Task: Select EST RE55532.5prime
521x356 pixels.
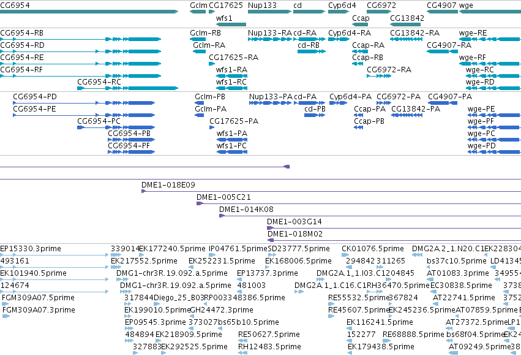Action: point(359,298)
